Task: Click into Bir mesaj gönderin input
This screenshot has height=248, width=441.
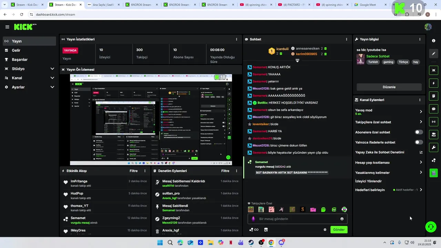Action: [x=297, y=219]
